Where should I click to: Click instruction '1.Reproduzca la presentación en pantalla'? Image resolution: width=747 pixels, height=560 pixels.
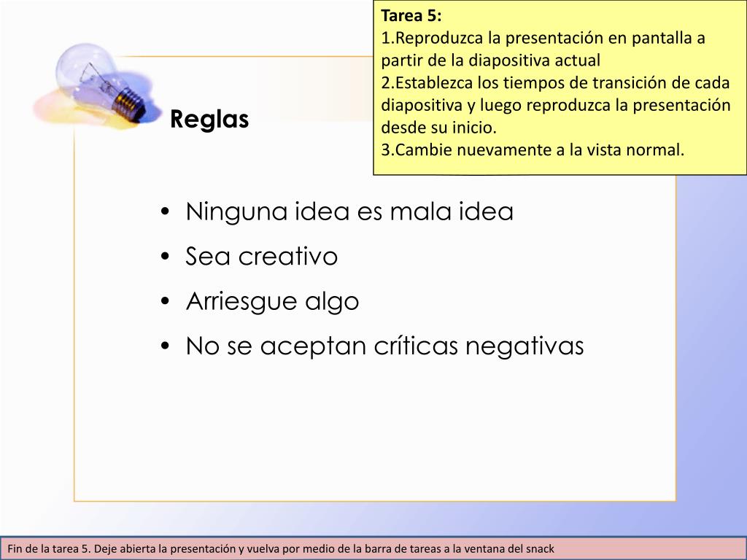click(543, 49)
